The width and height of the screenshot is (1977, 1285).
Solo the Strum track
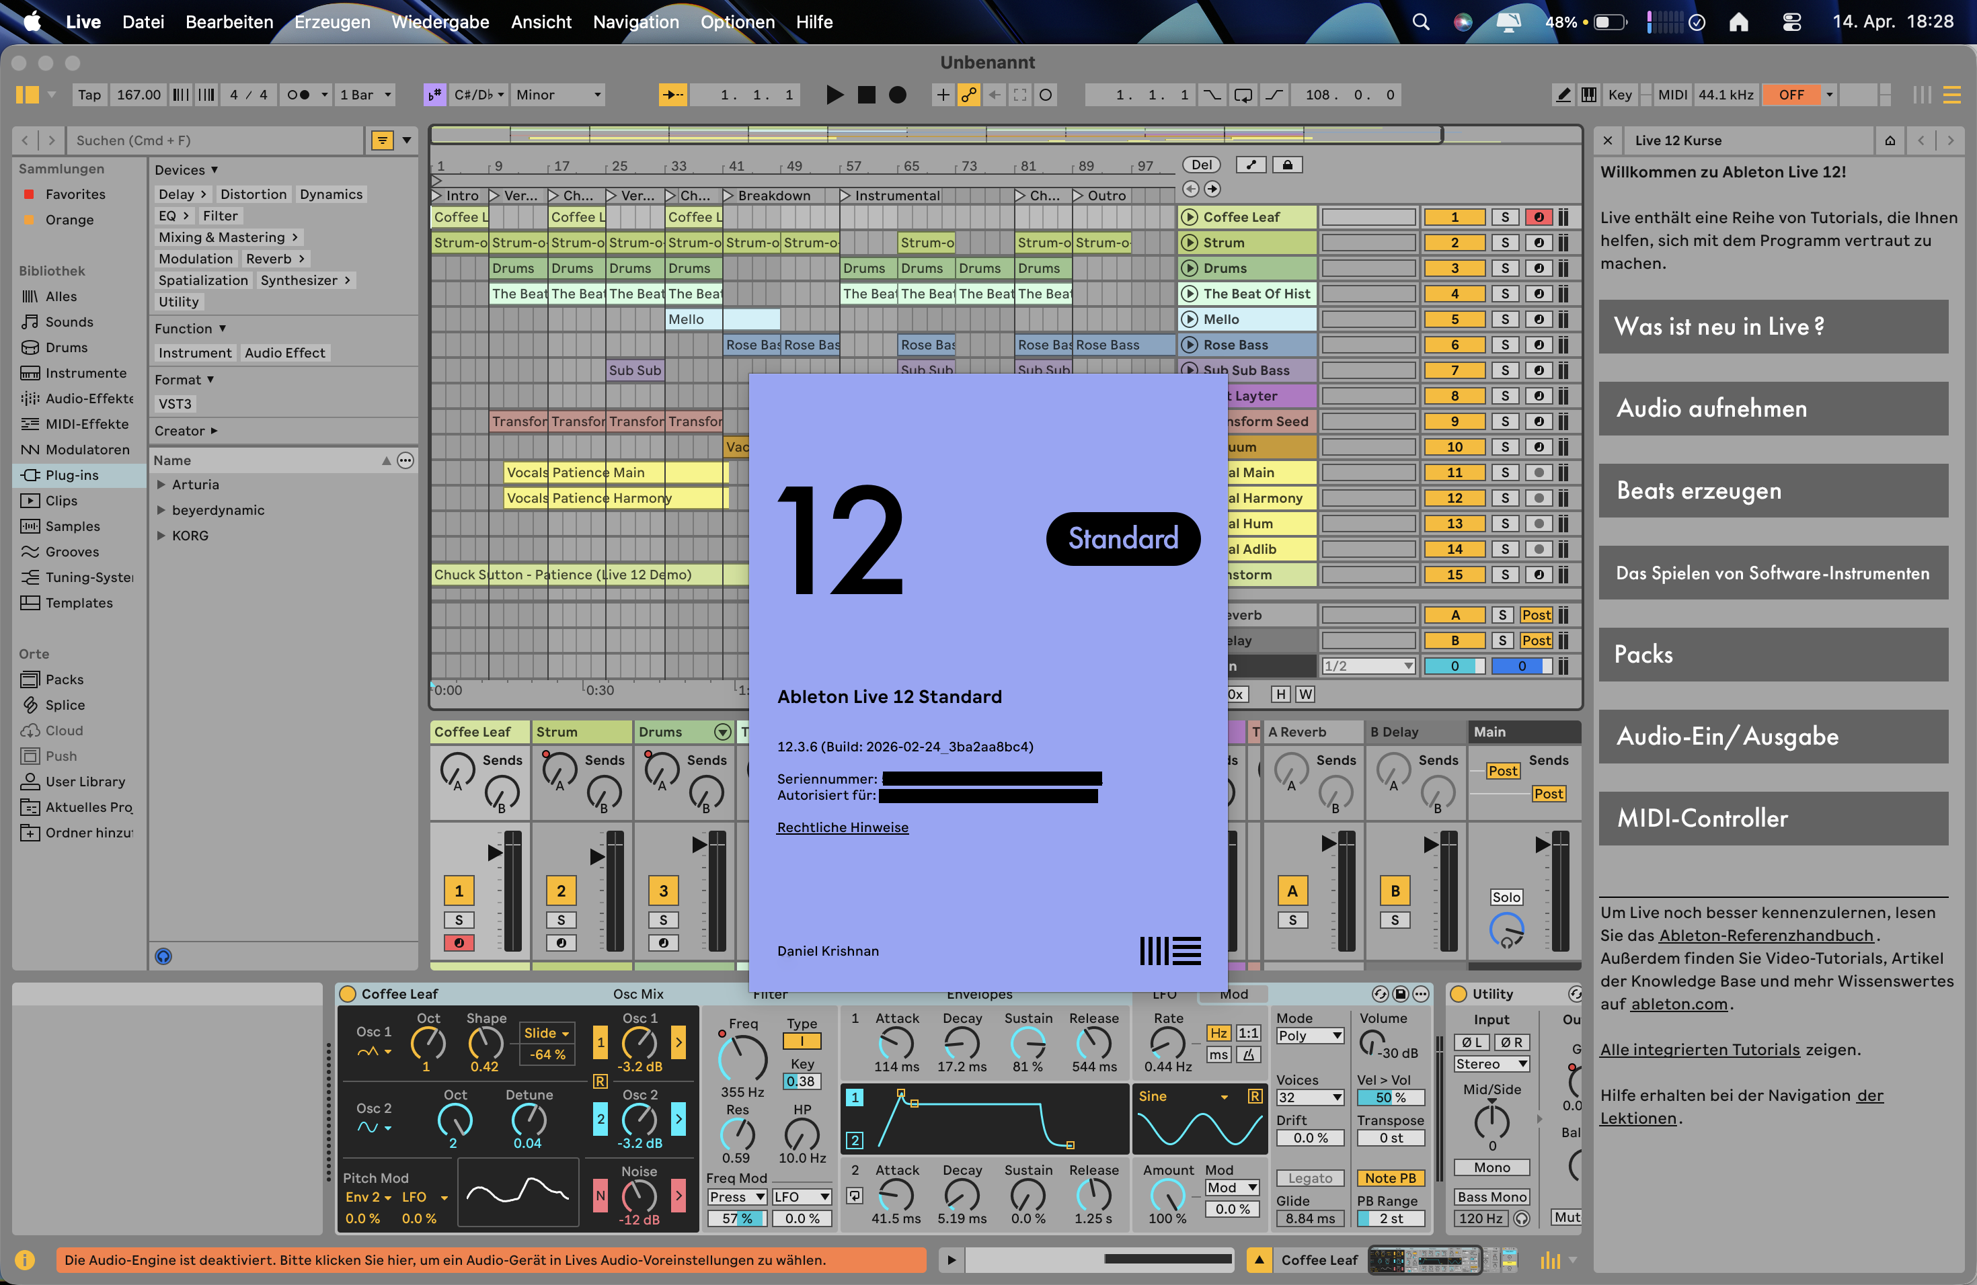1504,243
